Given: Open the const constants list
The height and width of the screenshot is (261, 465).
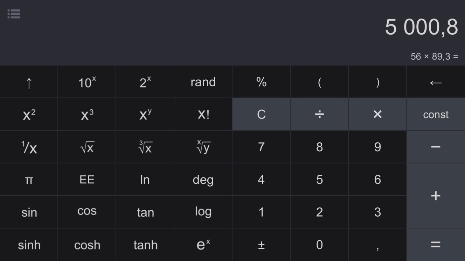Looking at the screenshot, I should tap(436, 114).
